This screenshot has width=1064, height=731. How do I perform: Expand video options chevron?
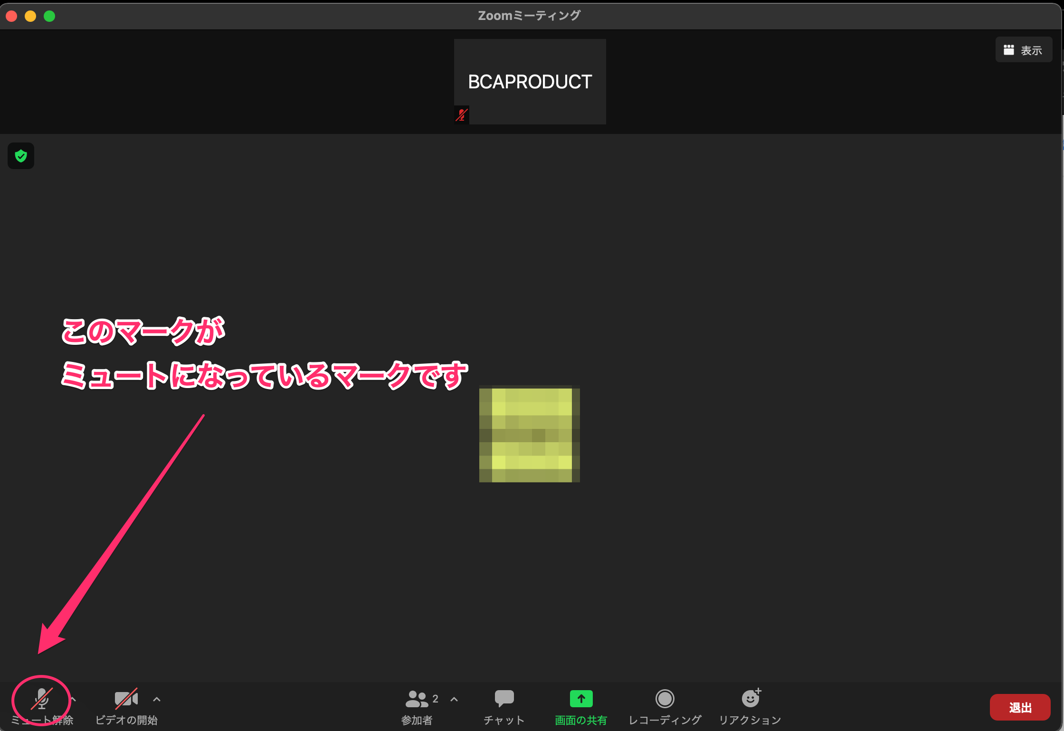(157, 699)
